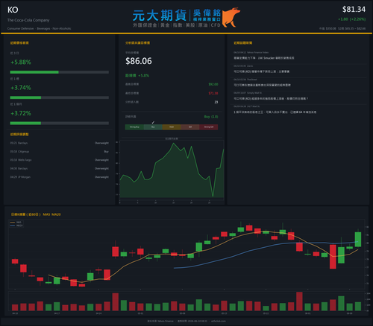The height and width of the screenshot is (326, 373).
Task: Click the 05/18 Wells Fargo rating row
Action: (60, 160)
